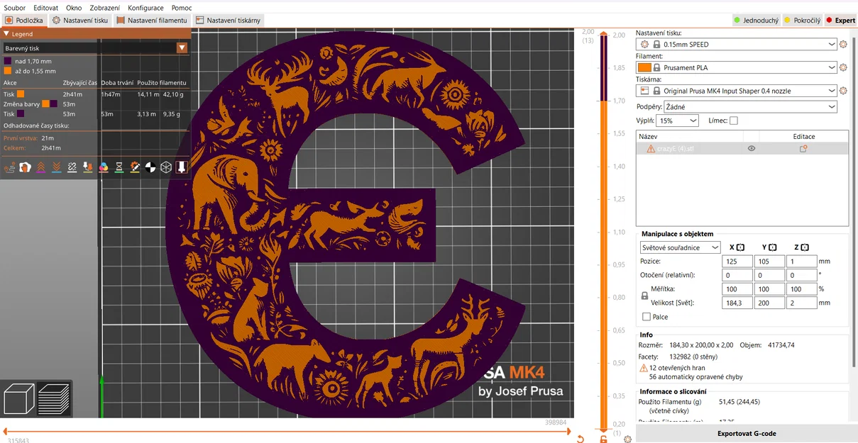The image size is (858, 443).
Task: Open the edit icon for crazyE model
Action: [x=803, y=149]
